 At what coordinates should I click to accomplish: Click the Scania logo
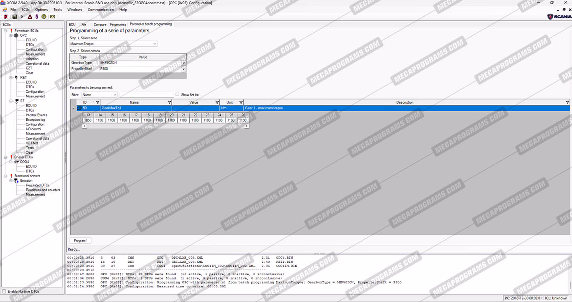coord(559,16)
